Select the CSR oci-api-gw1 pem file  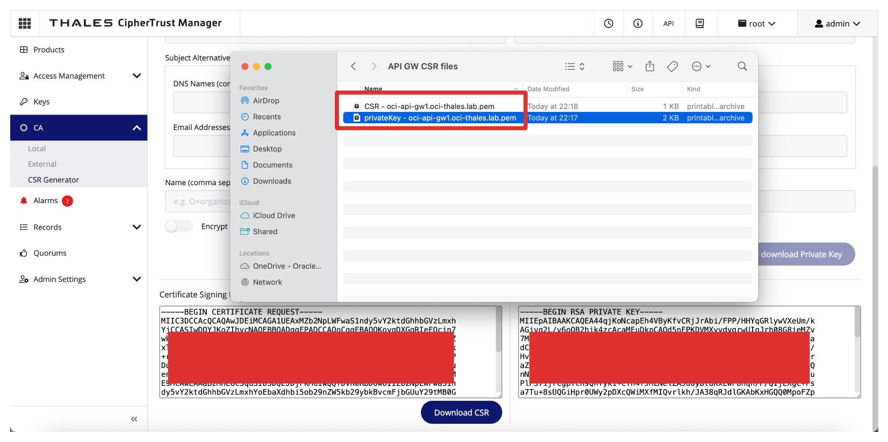[429, 106]
